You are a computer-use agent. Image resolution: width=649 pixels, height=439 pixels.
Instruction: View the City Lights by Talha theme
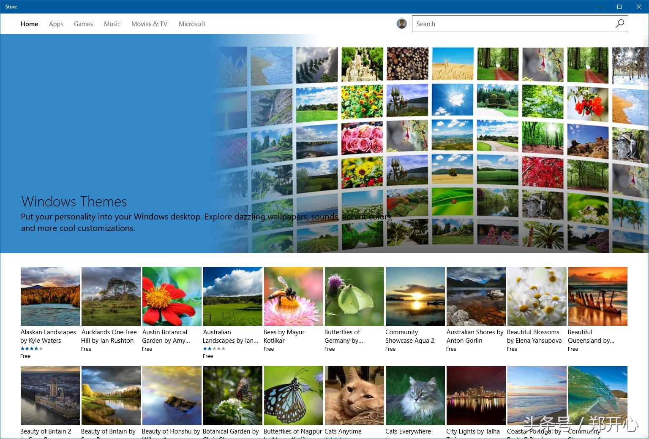click(x=476, y=395)
